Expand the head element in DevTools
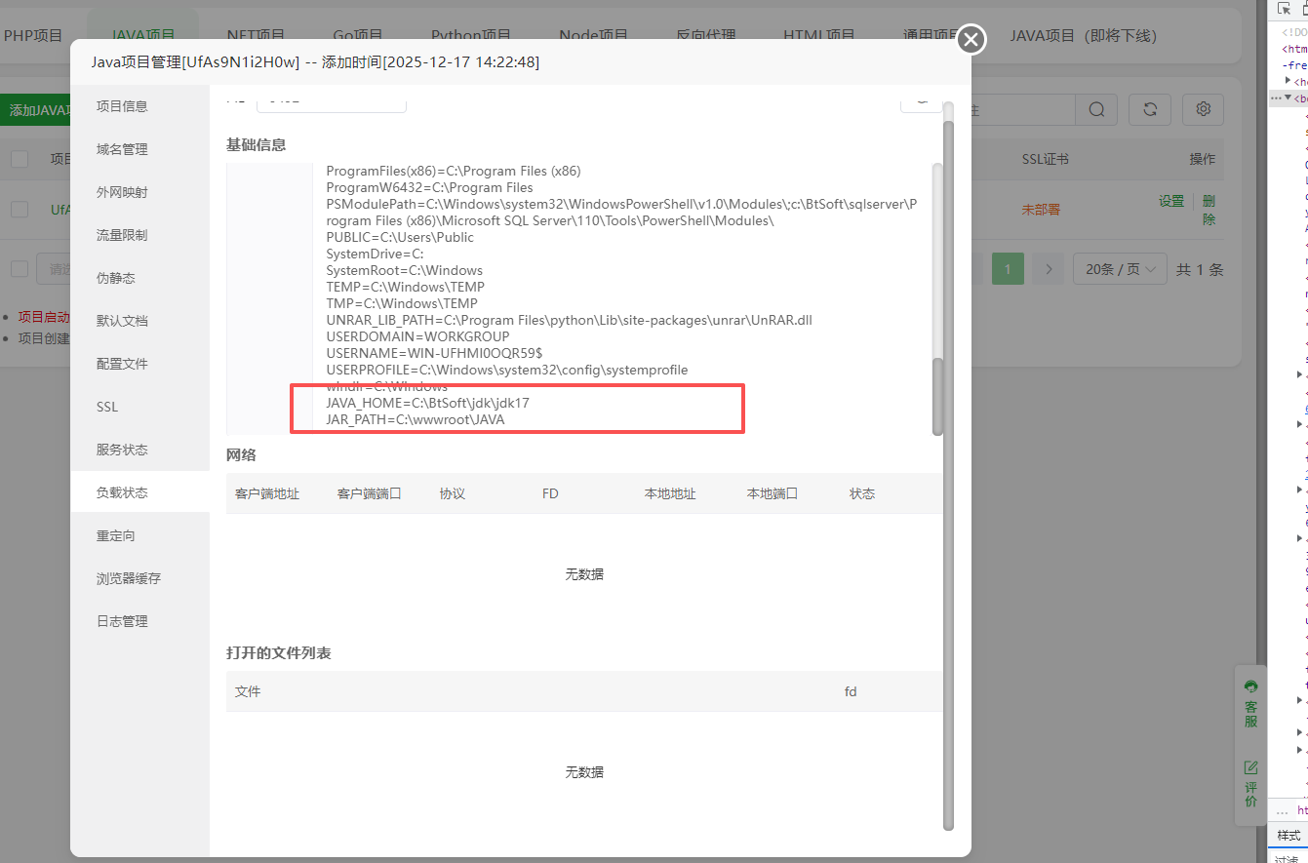This screenshot has width=1308, height=863. (x=1288, y=81)
